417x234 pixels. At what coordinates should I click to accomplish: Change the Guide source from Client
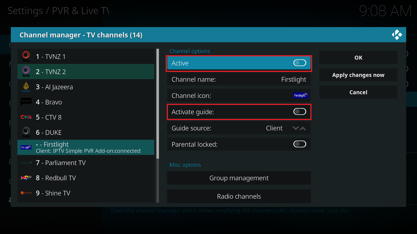pyautogui.click(x=274, y=128)
